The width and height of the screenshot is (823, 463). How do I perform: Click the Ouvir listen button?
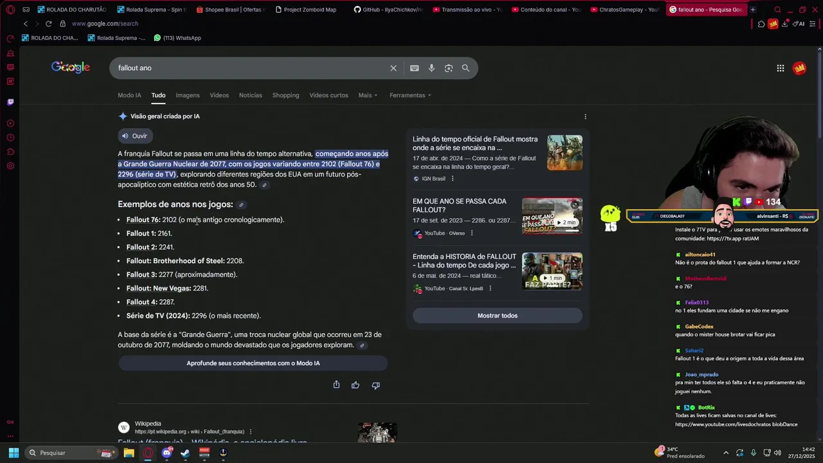pyautogui.click(x=135, y=136)
